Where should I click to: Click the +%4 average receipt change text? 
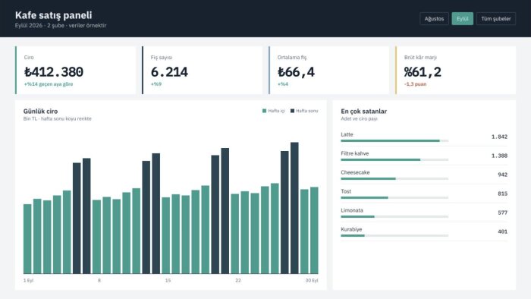[x=283, y=84]
